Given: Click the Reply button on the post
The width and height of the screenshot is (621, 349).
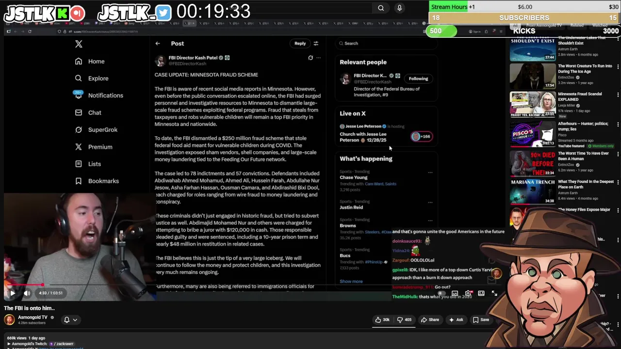Looking at the screenshot, I should (300, 44).
